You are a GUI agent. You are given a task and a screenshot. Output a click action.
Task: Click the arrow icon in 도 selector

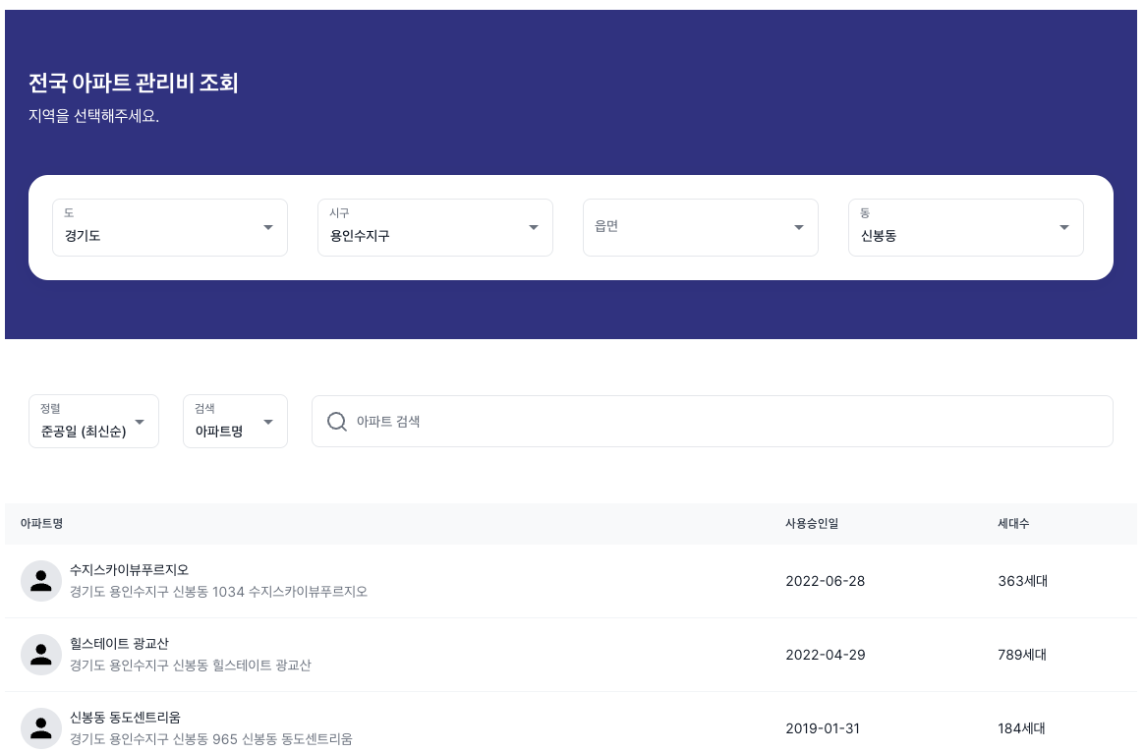268,228
